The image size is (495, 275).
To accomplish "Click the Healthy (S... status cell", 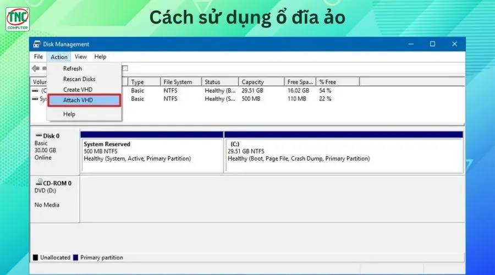I will click(219, 99).
